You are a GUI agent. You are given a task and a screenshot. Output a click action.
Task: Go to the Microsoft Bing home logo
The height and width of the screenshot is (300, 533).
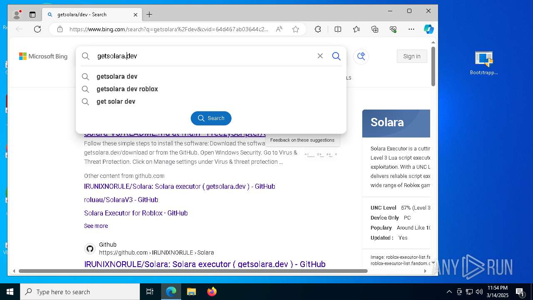click(x=43, y=56)
